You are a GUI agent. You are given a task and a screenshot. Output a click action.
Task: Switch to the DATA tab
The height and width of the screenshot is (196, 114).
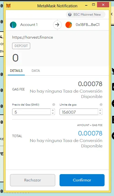pos(36,71)
